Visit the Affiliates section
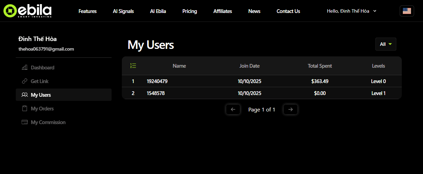Viewport: 423px width, 174px height. [x=222, y=11]
